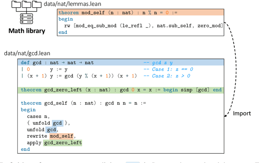Click the Math library label
Image resolution: width=259 pixels, height=163 pixels.
(25, 30)
